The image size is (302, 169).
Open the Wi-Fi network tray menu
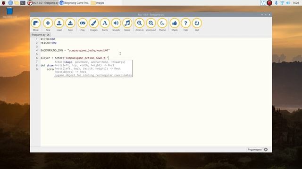pyautogui.click(x=282, y=3)
